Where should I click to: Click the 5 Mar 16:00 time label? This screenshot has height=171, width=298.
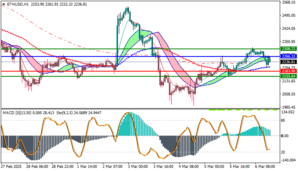240,167
